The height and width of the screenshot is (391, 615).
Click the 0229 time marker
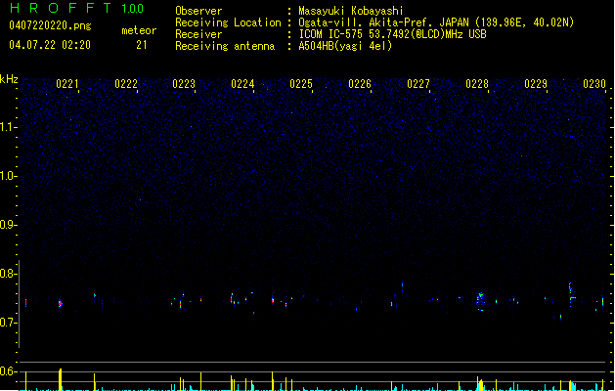point(536,84)
